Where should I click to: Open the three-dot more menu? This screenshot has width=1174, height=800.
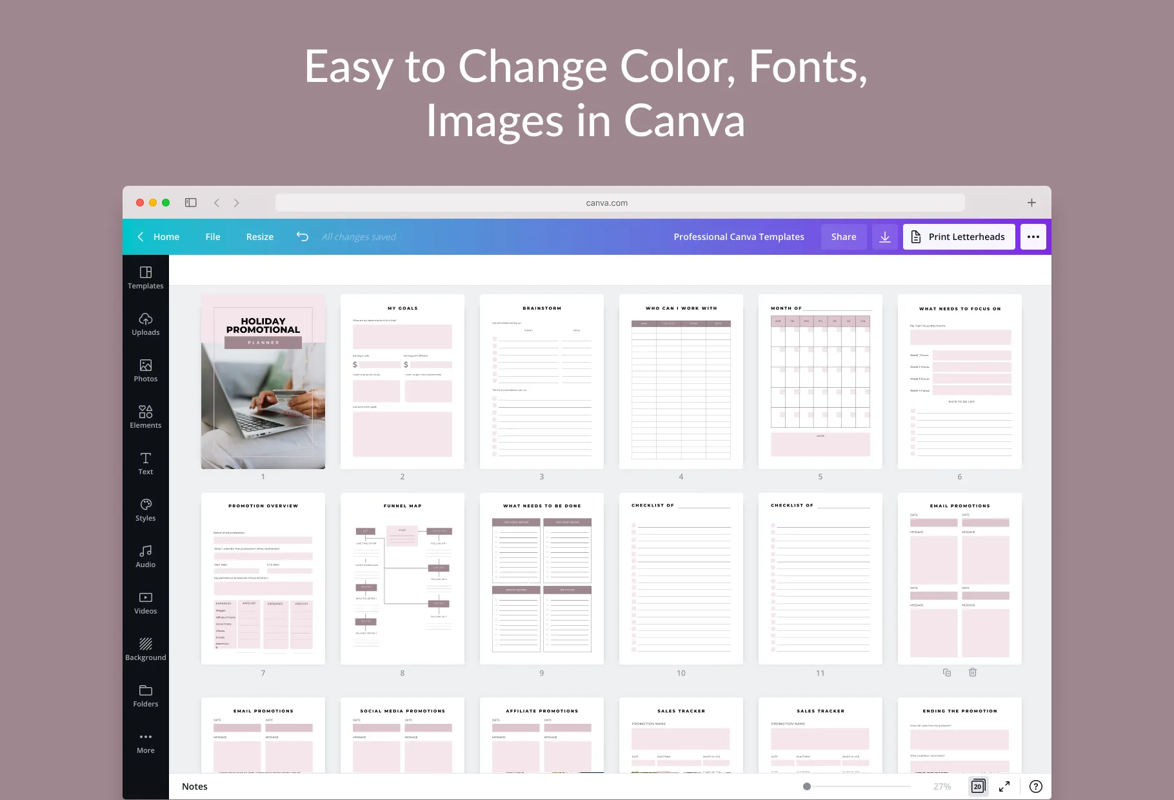pos(1033,237)
